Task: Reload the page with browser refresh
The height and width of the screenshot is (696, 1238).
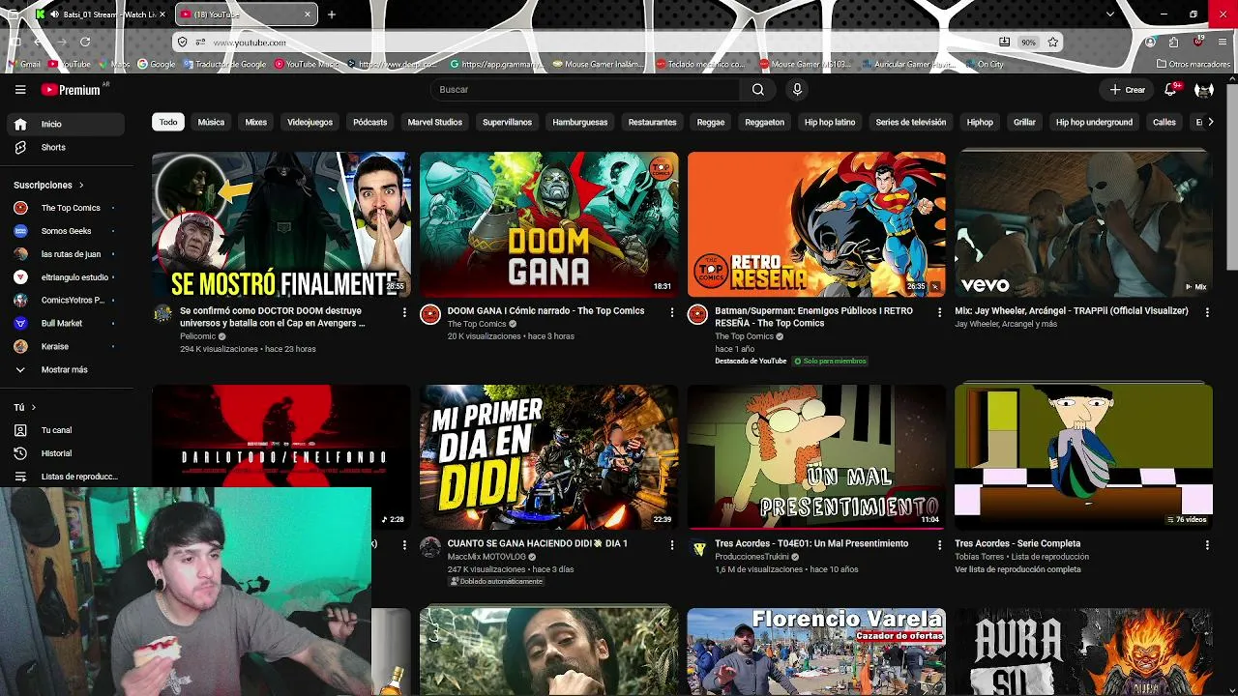Action: click(85, 43)
